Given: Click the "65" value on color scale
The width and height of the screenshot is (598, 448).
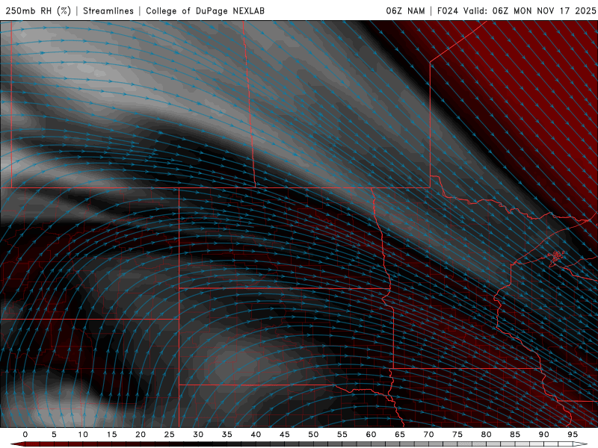Looking at the screenshot, I should (400, 435).
